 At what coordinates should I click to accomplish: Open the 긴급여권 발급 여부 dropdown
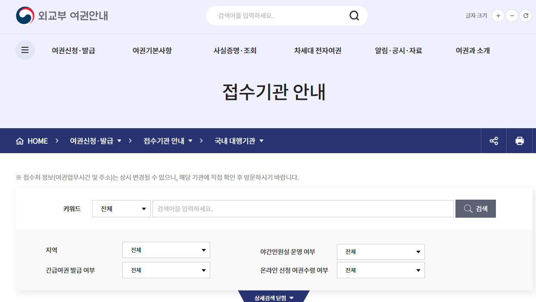[166, 270]
